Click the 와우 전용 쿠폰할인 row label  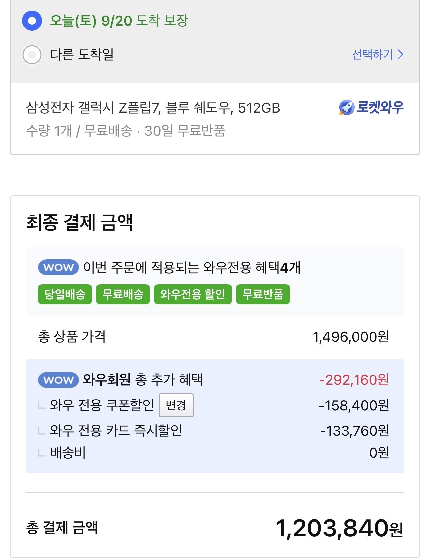(102, 405)
